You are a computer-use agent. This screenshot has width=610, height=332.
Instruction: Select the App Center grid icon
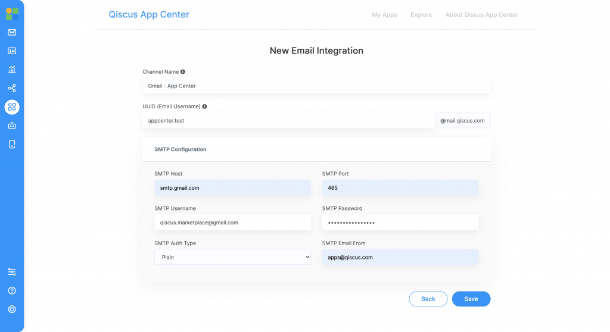(x=12, y=107)
